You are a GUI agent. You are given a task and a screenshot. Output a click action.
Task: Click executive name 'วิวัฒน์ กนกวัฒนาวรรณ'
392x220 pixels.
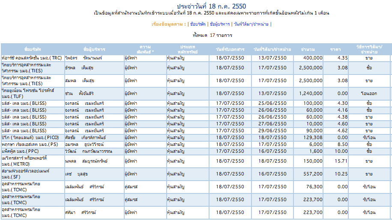(89, 151)
